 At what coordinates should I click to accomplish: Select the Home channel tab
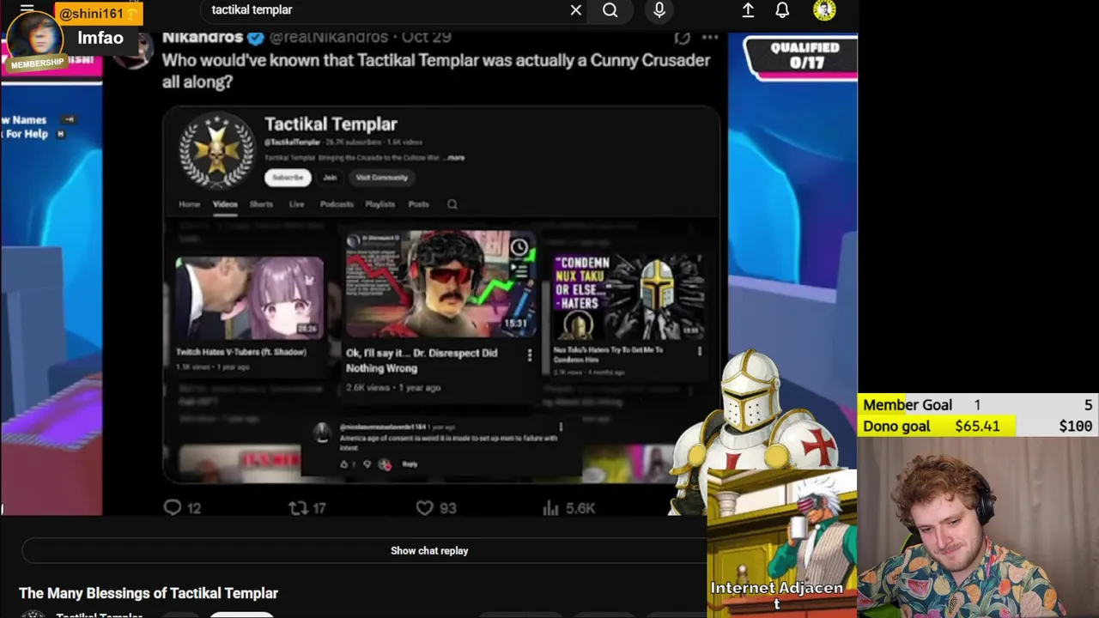click(x=189, y=204)
